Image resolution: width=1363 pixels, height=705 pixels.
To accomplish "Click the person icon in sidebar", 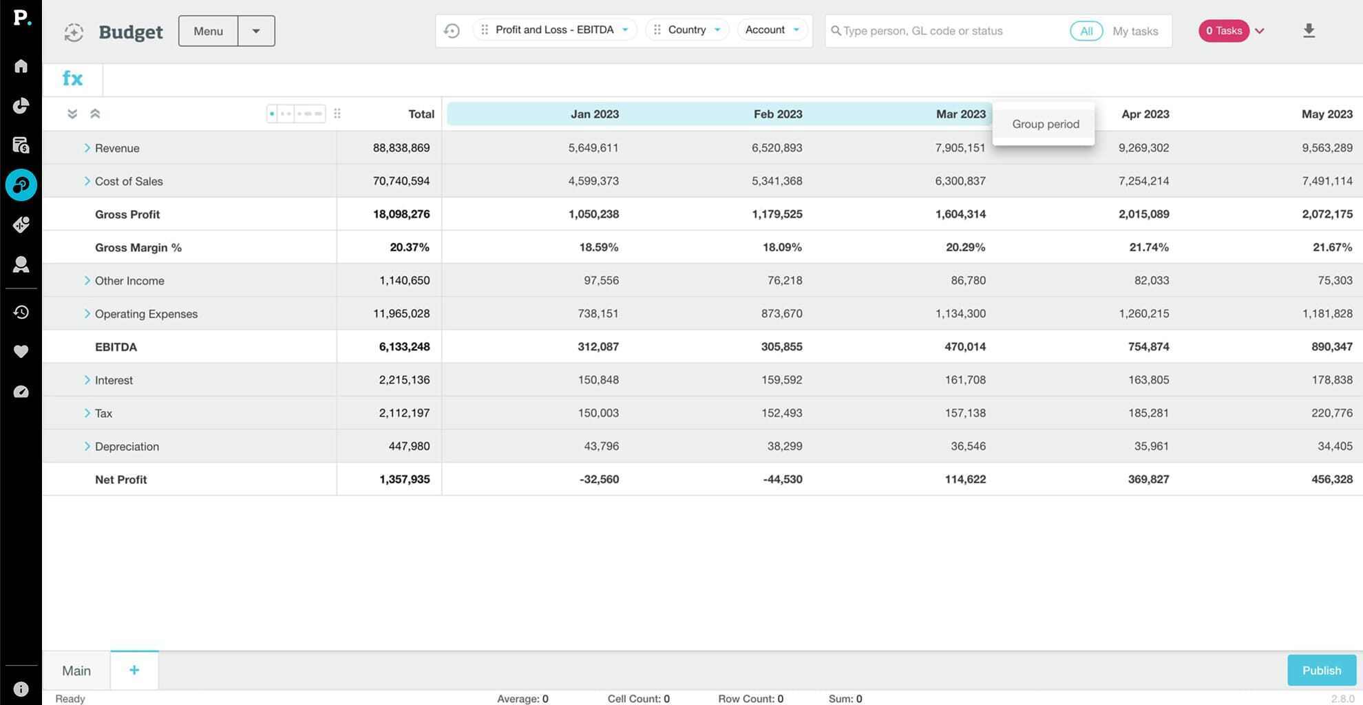I will pyautogui.click(x=21, y=264).
